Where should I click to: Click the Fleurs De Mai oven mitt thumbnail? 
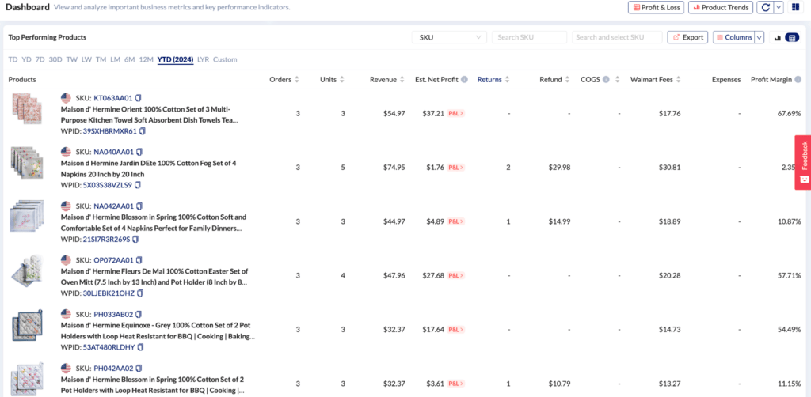(x=27, y=270)
